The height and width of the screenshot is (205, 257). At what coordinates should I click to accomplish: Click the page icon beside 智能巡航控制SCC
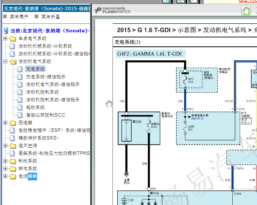click(20, 115)
